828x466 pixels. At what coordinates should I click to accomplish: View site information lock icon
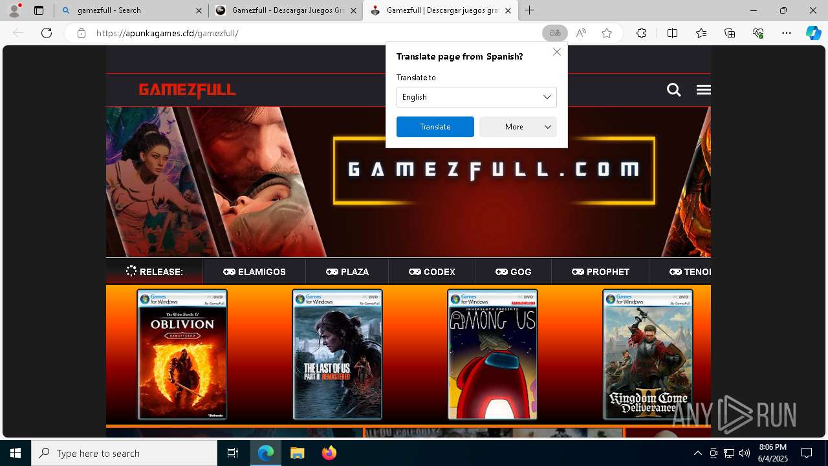(x=82, y=33)
